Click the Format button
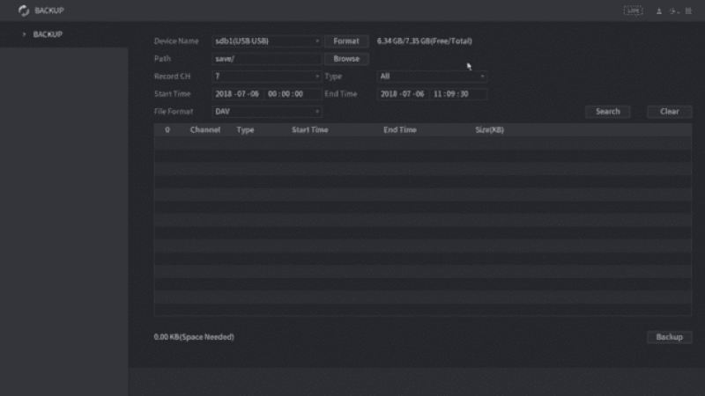This screenshot has width=705, height=396. point(346,40)
